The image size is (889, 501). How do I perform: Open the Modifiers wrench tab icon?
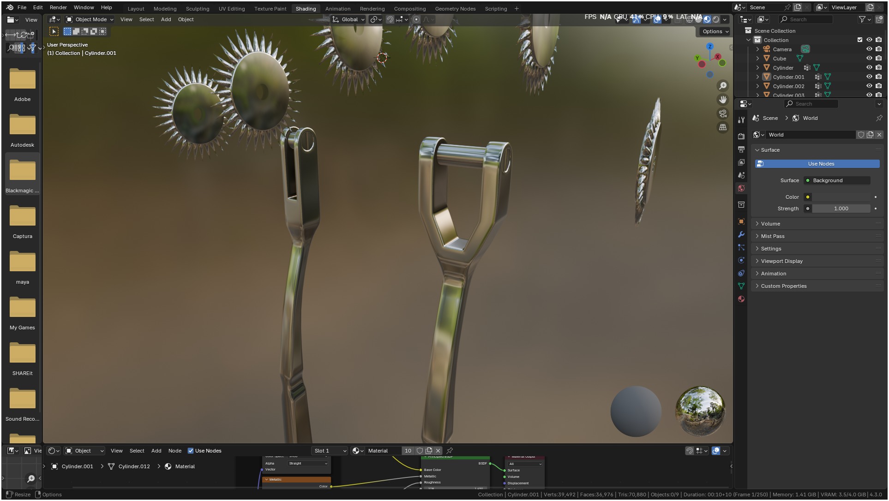(x=741, y=234)
